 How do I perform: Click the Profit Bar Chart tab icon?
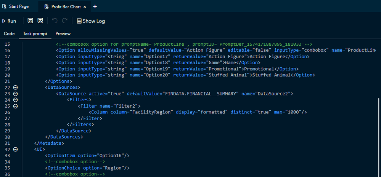coord(47,6)
